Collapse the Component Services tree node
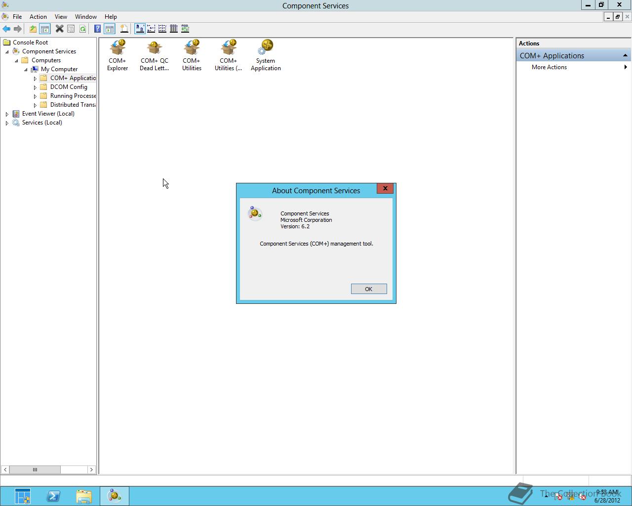632x506 pixels. [7, 51]
